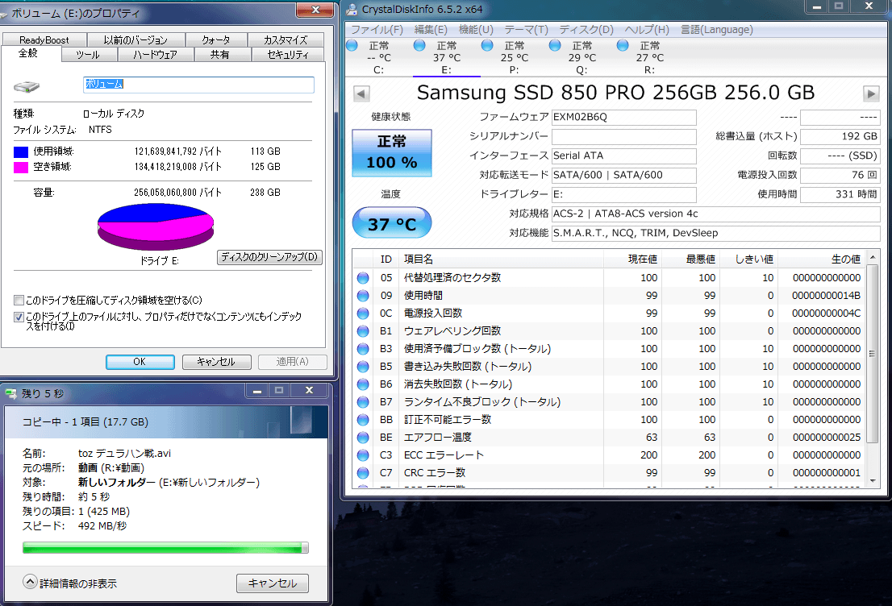This screenshot has height=606, width=892.
Task: Click status icon for ID B1 row
Action: click(363, 331)
